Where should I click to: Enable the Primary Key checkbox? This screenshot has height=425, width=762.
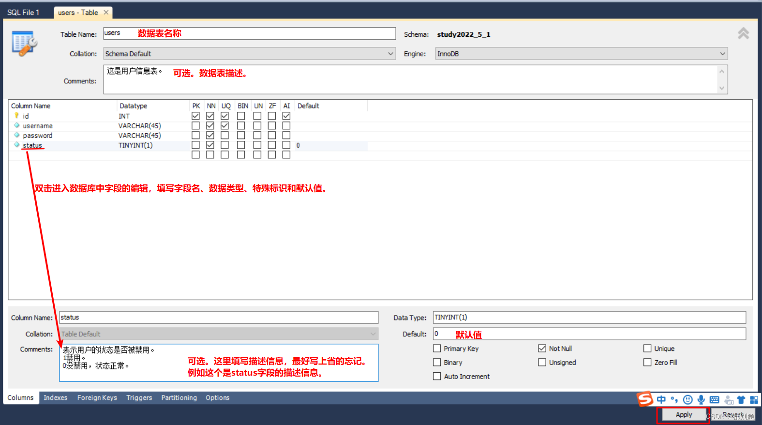click(x=437, y=348)
